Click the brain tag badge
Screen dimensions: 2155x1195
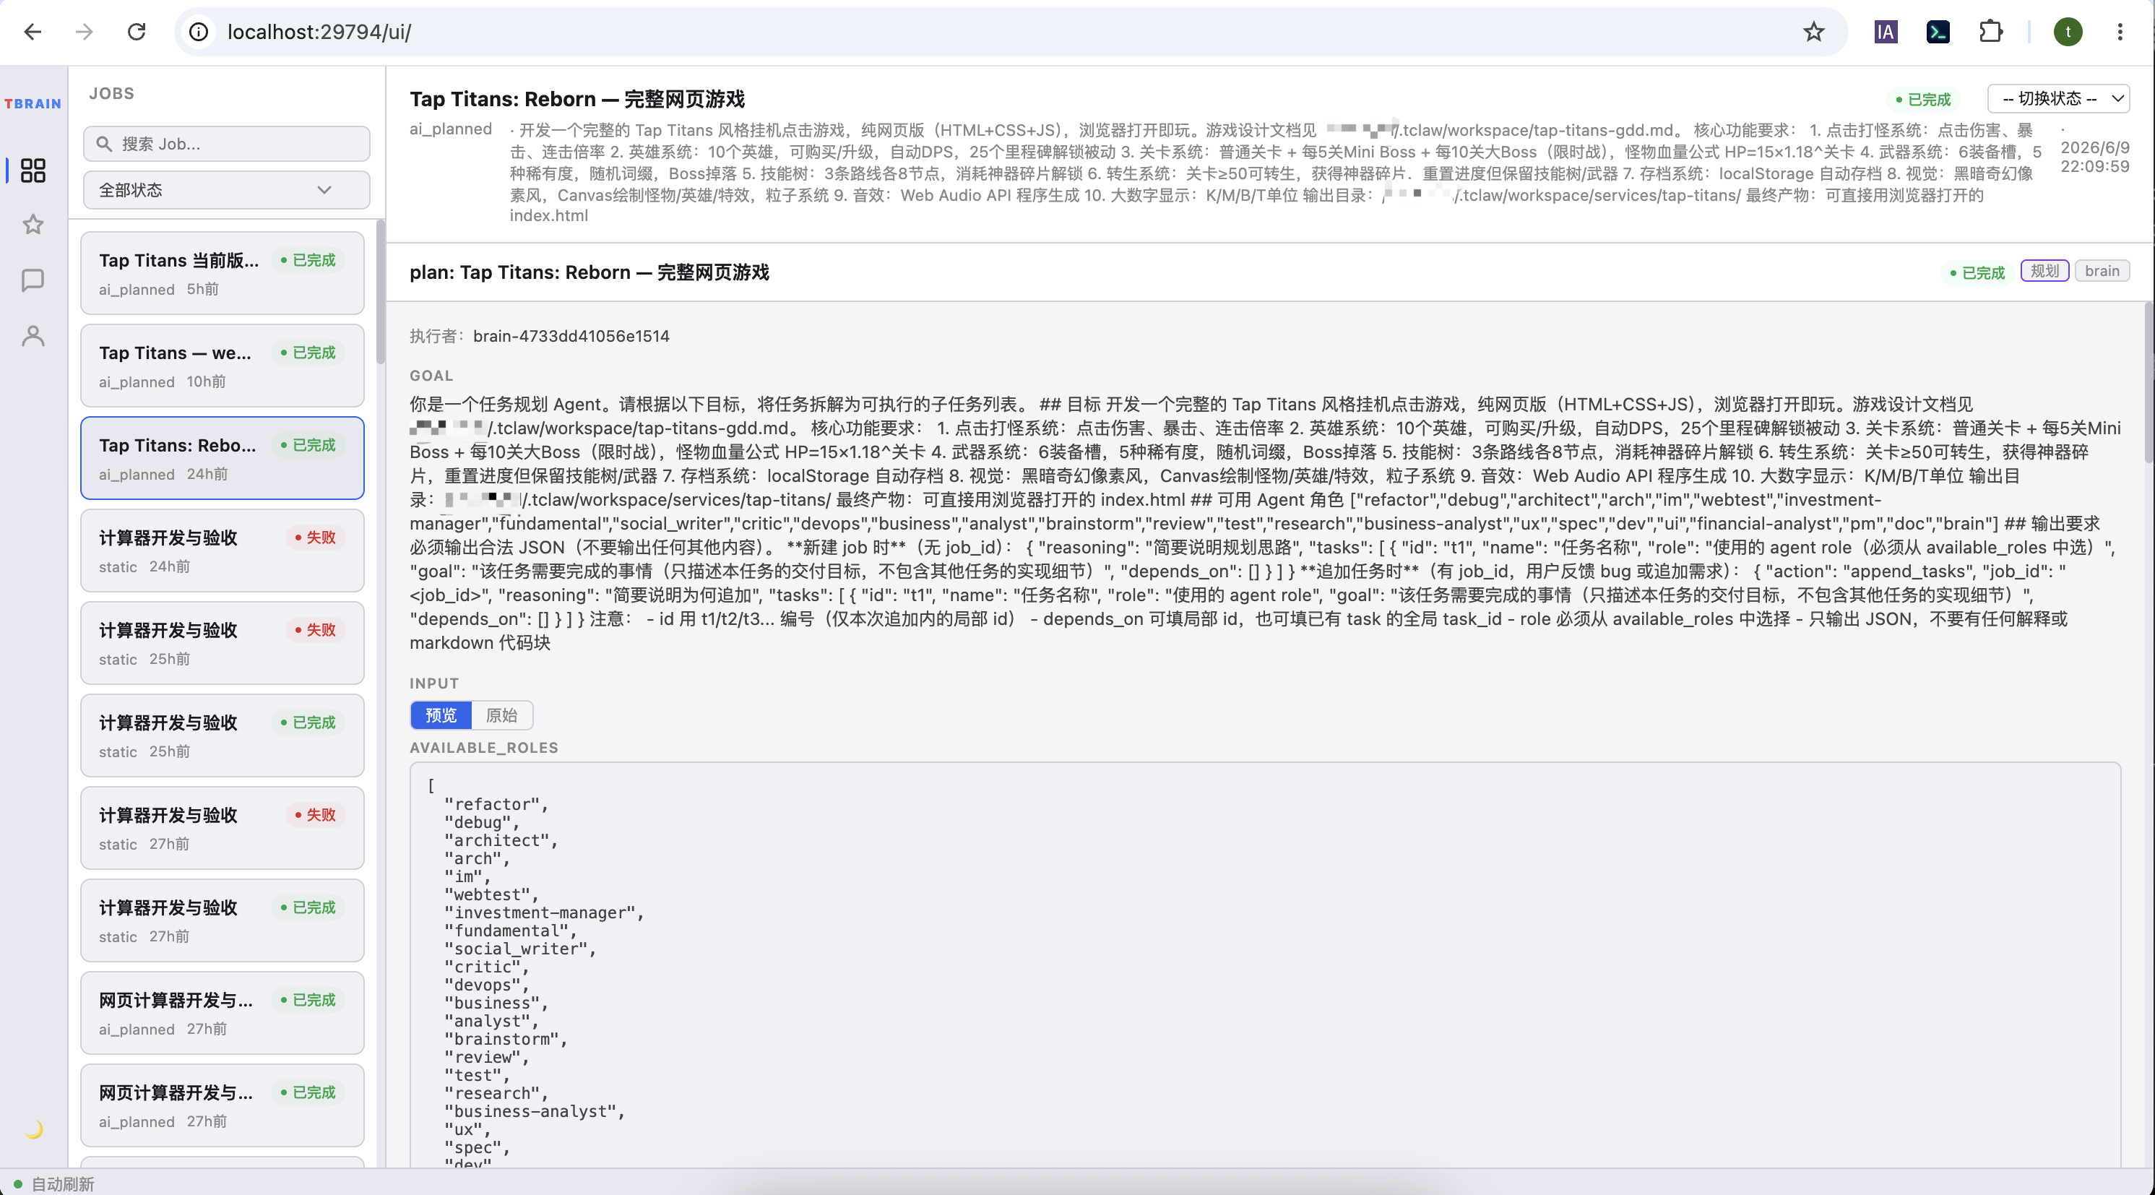[2102, 271]
